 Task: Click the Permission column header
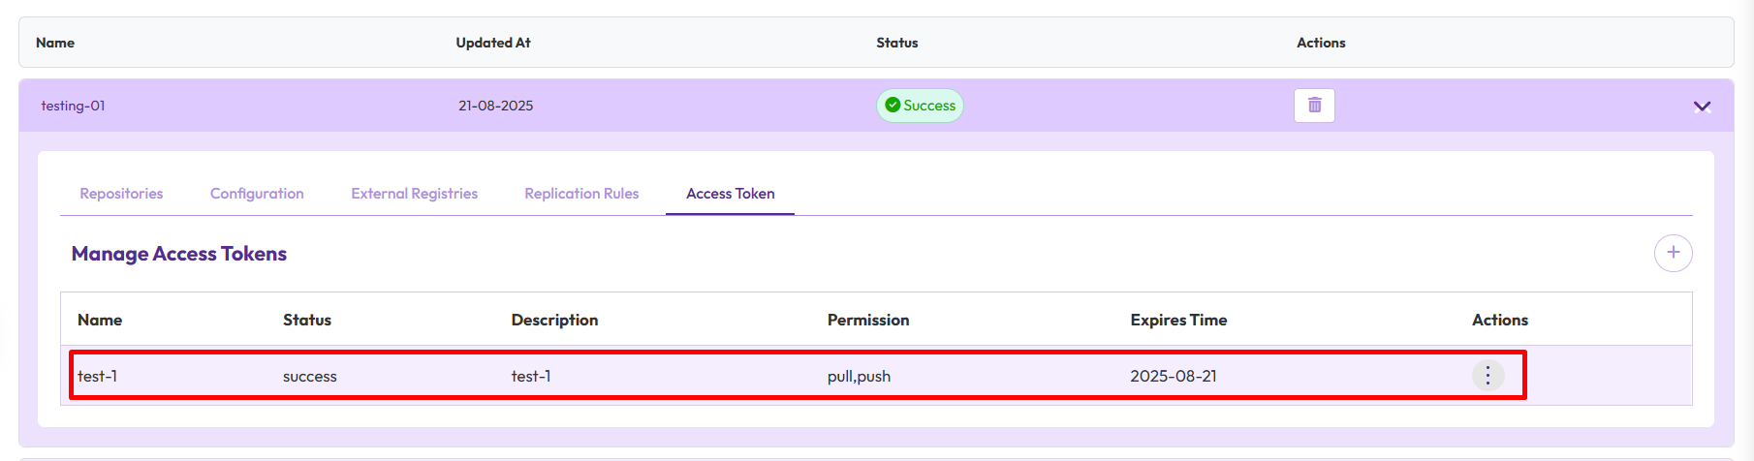click(868, 320)
